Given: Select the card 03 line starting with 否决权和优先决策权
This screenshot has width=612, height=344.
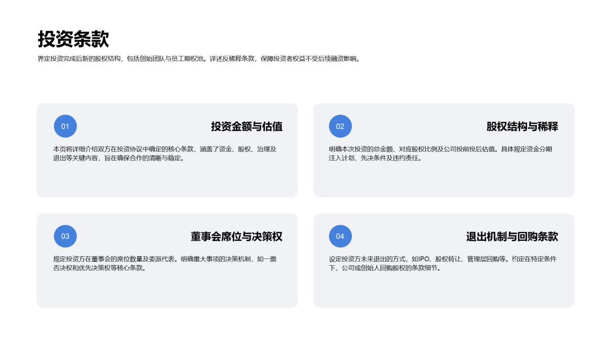Looking at the screenshot, I should point(99,268).
